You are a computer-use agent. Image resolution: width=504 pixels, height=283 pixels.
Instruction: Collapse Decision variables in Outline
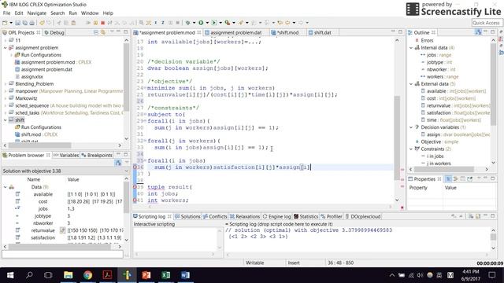pyautogui.click(x=411, y=127)
